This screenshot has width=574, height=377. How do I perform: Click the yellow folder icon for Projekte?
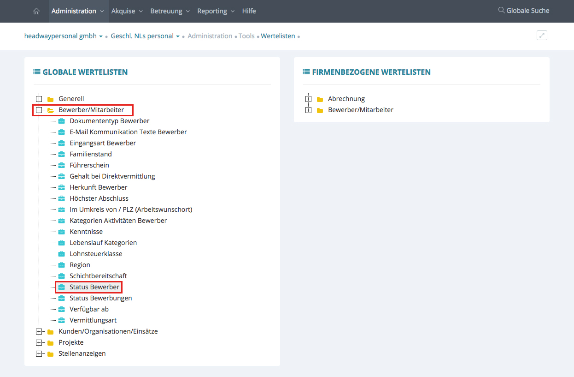pos(50,343)
